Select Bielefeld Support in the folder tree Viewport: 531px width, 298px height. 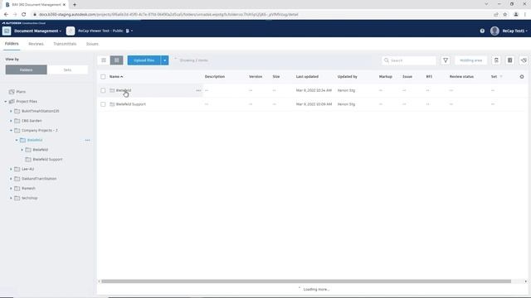[47, 159]
